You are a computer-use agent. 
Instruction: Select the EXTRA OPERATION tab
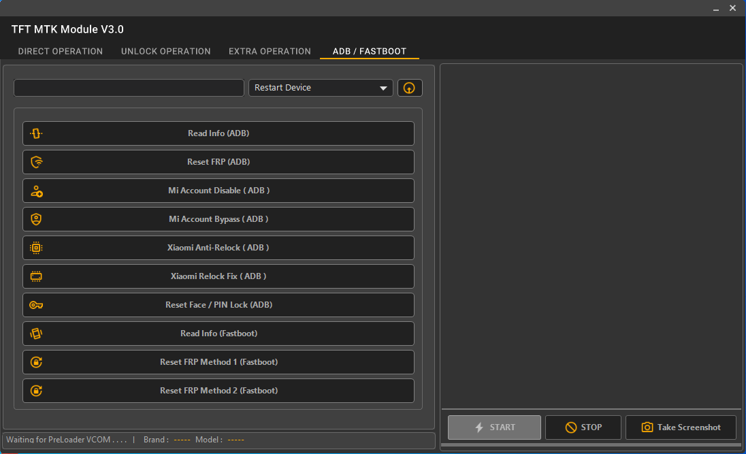pyautogui.click(x=270, y=51)
